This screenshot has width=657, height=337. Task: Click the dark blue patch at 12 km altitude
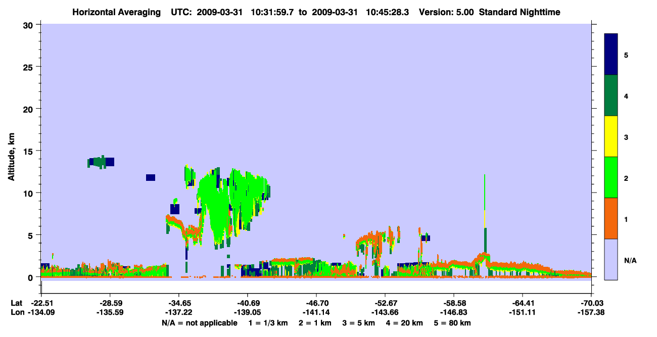151,177
